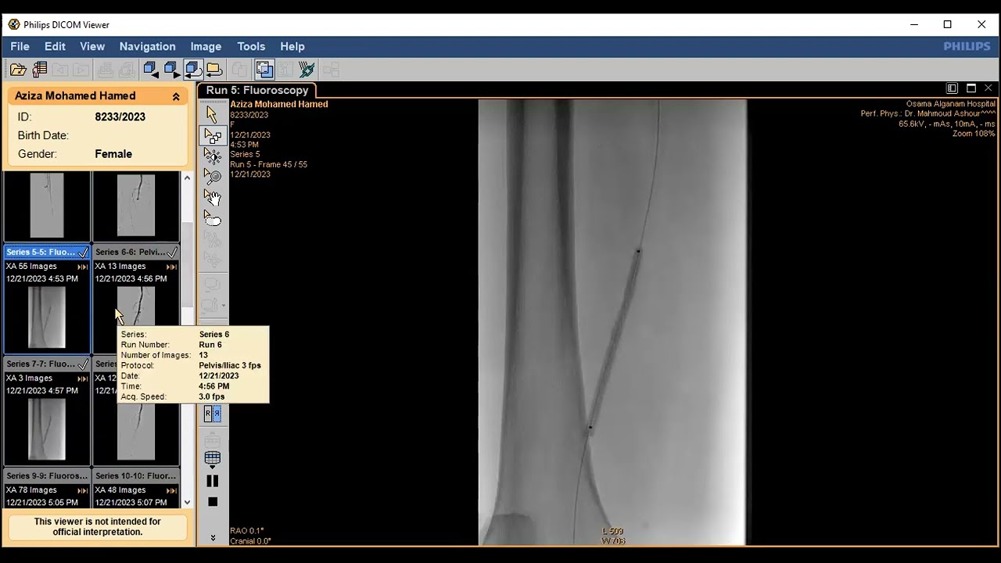Select the Series 9-9 Fluoroscopy header

click(x=47, y=475)
